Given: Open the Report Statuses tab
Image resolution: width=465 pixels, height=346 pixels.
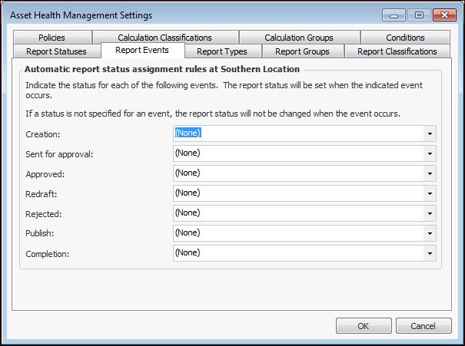Looking at the screenshot, I should coord(57,51).
